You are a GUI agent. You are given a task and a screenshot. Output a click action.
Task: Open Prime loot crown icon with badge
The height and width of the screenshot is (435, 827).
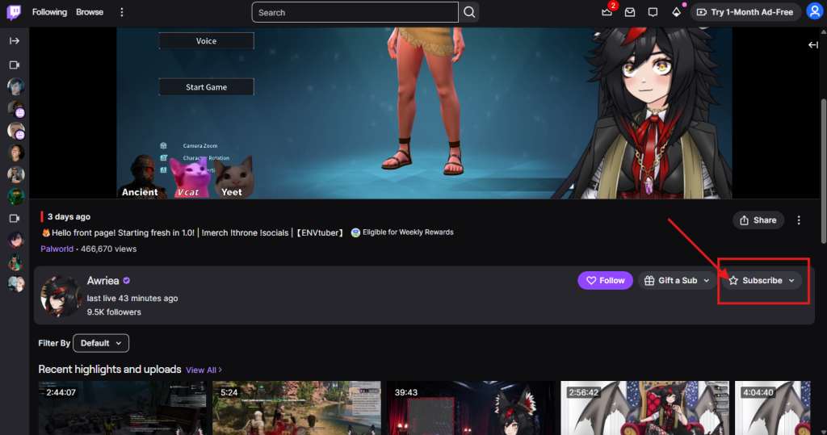pos(607,11)
